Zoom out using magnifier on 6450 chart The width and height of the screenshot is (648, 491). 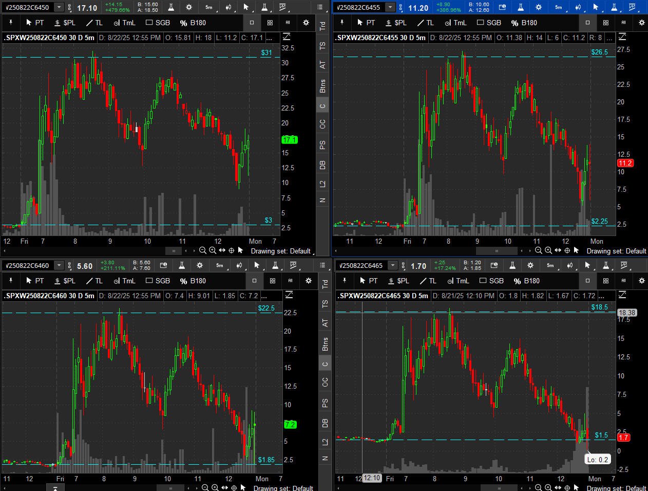202,250
